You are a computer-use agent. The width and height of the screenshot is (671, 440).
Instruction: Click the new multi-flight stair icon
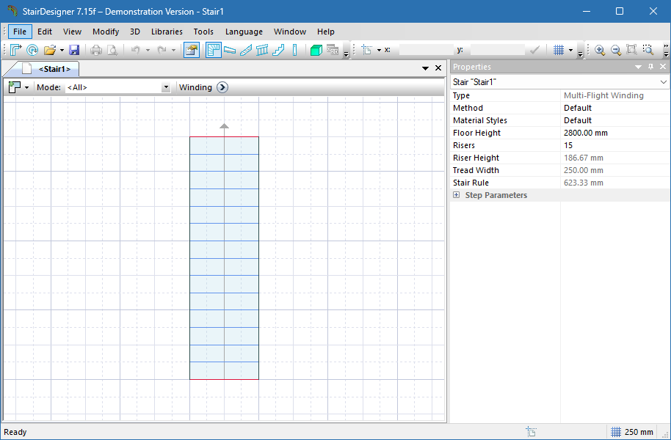point(16,50)
